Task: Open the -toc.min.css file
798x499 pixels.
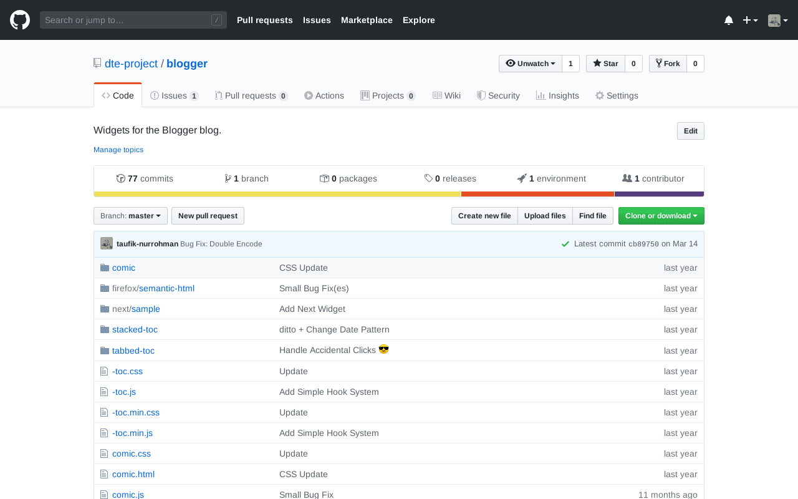Action: pos(136,412)
